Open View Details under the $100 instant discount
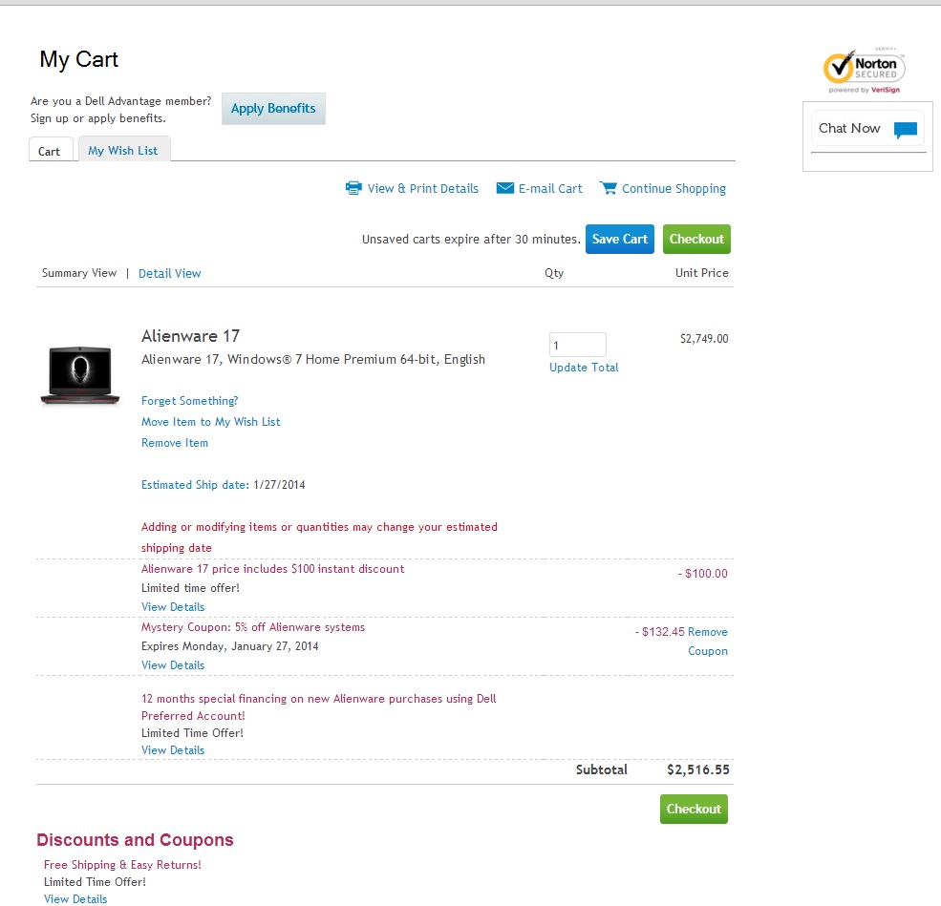Screen dimensions: 941x906 (x=173, y=607)
